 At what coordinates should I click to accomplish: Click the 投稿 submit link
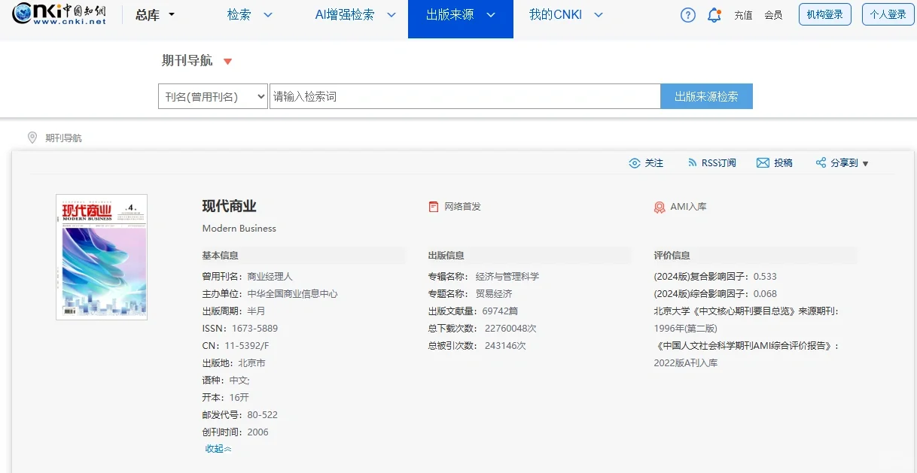click(783, 163)
